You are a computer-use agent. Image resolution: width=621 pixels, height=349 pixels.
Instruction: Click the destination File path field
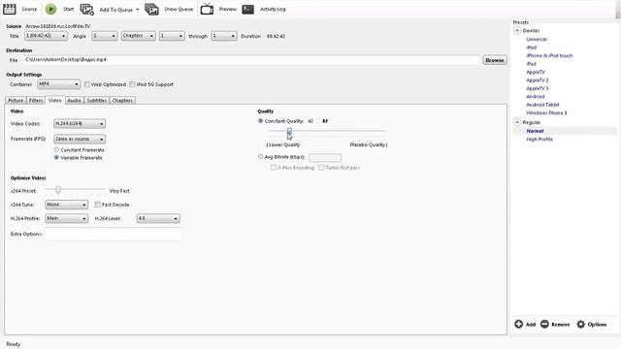[x=251, y=60]
